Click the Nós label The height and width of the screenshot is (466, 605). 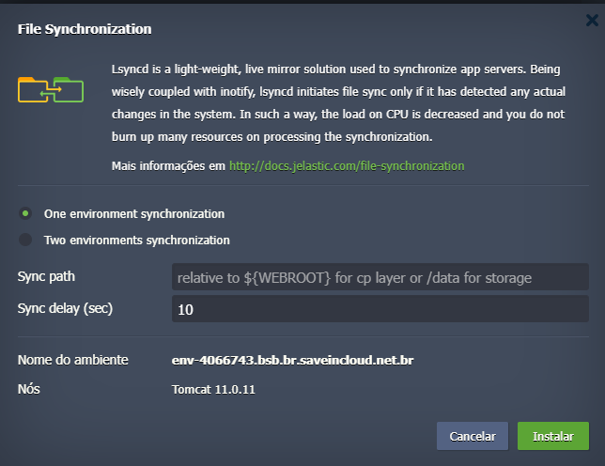(x=29, y=388)
